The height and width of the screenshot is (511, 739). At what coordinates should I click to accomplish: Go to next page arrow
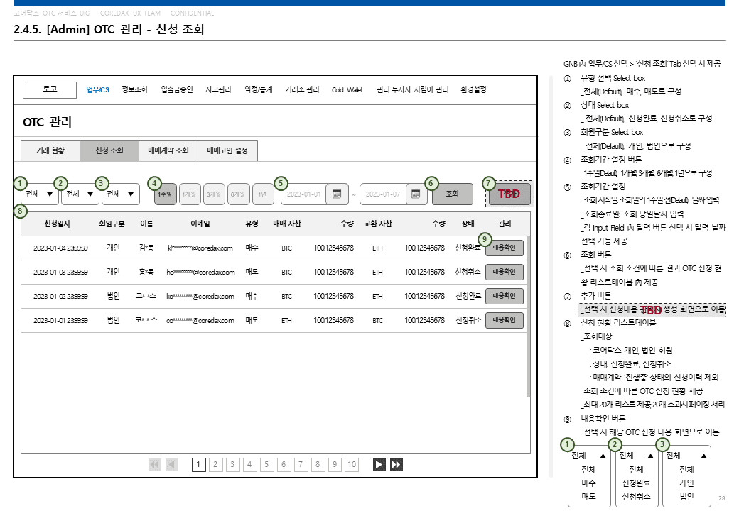click(x=379, y=465)
